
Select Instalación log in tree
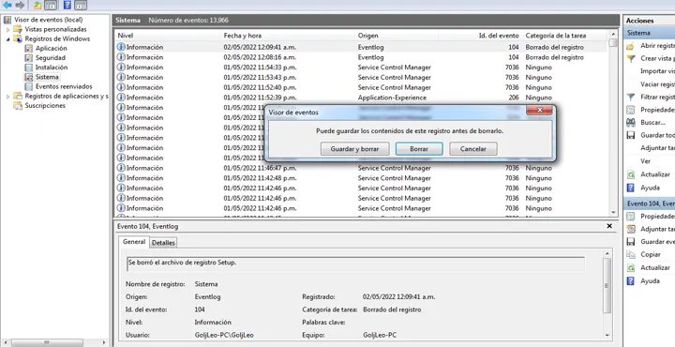point(52,68)
